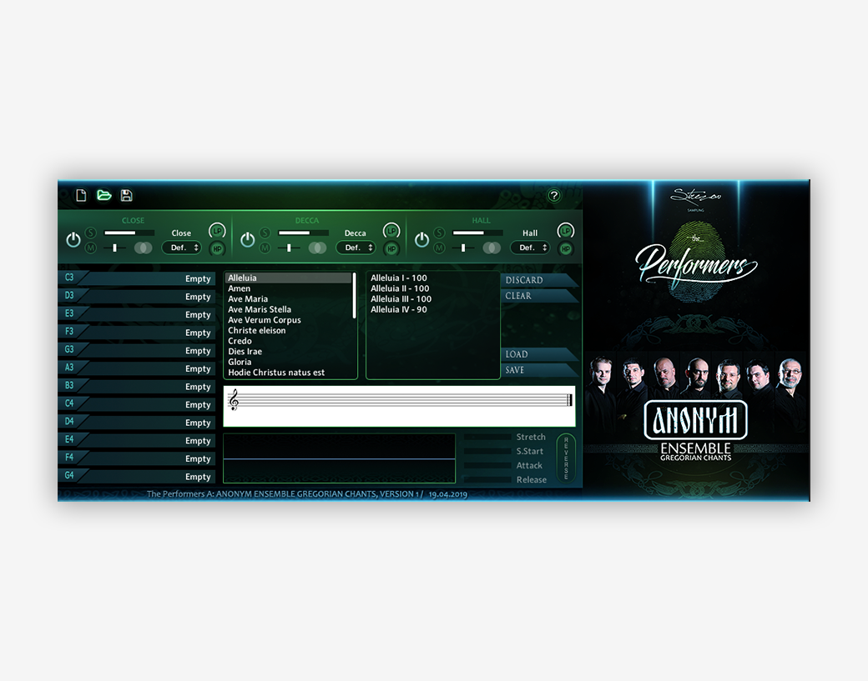This screenshot has height=681, width=868.
Task: Click the stereo width icon in Close section
Action: coord(143,248)
